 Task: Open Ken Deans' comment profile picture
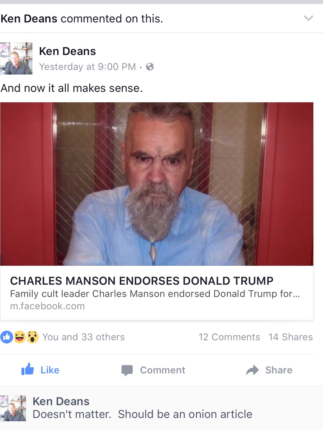coord(13,408)
